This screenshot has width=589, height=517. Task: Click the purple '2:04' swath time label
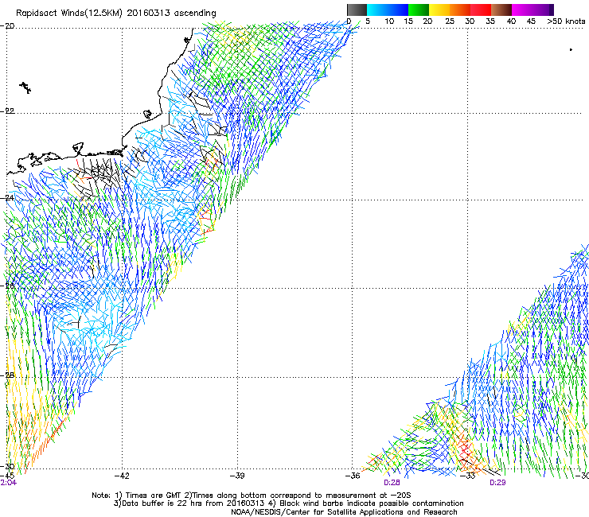click(9, 483)
